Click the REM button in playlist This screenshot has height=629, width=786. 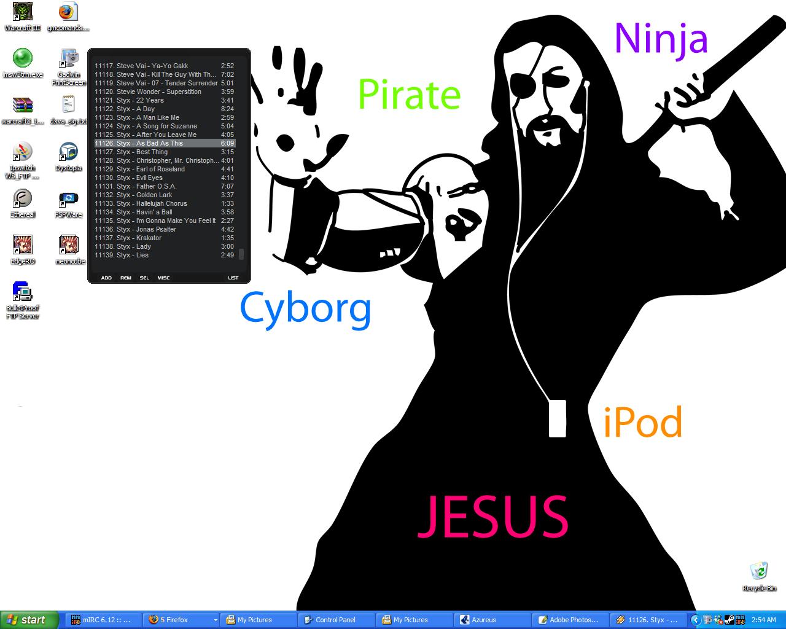(125, 278)
